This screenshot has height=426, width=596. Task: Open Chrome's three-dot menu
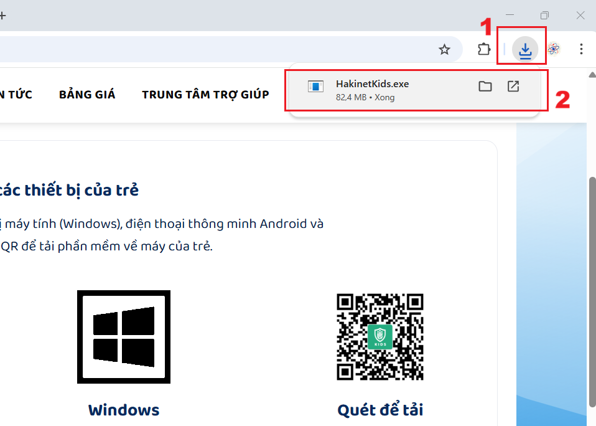point(581,49)
